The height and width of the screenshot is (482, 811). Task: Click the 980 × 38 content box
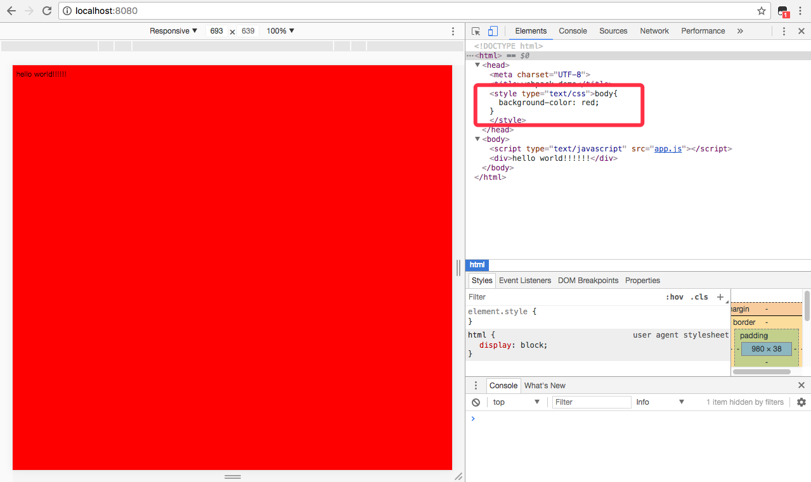766,349
